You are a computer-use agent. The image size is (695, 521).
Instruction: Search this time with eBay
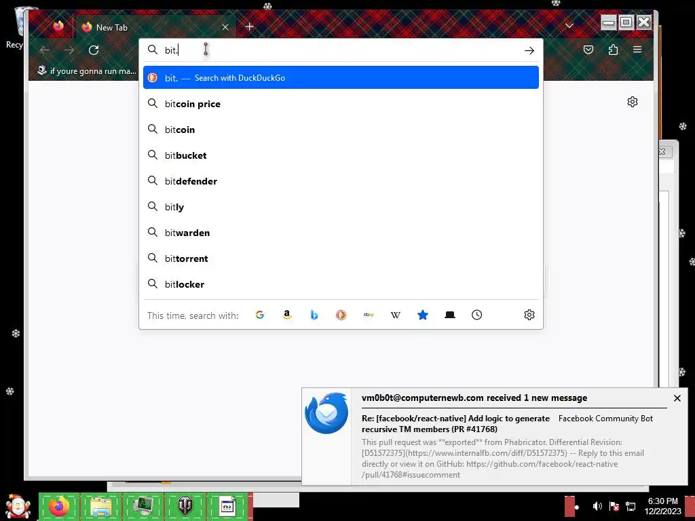click(369, 315)
